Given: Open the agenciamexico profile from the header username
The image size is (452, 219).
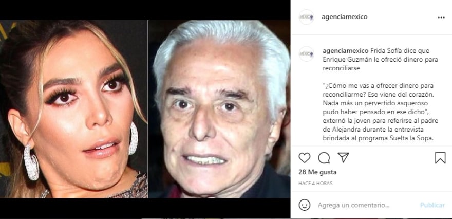Looking at the screenshot, I should (345, 17).
